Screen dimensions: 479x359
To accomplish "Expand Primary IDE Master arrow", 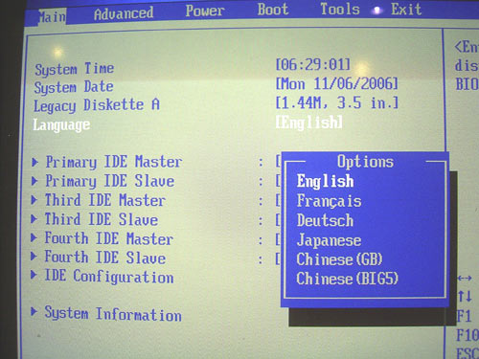I will click(34, 162).
